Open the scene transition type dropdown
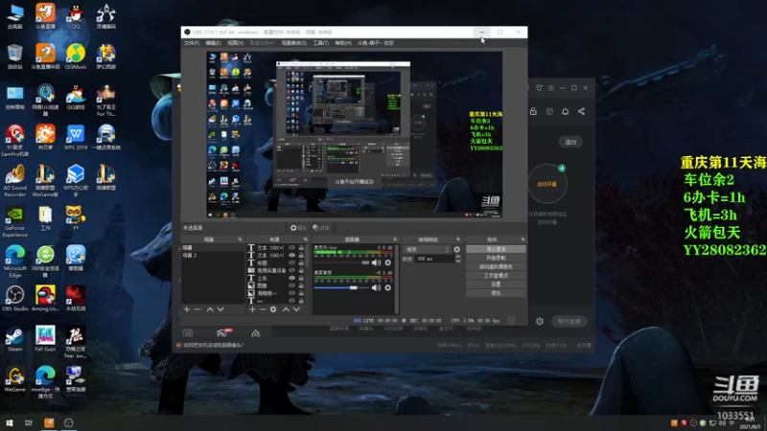Viewport: 767px width, 431px height. click(x=427, y=249)
